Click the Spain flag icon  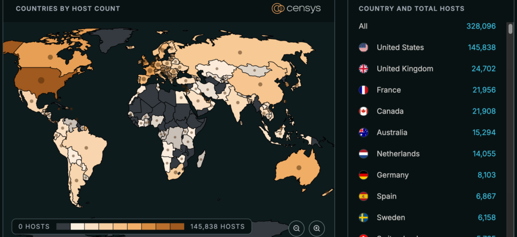click(x=363, y=196)
